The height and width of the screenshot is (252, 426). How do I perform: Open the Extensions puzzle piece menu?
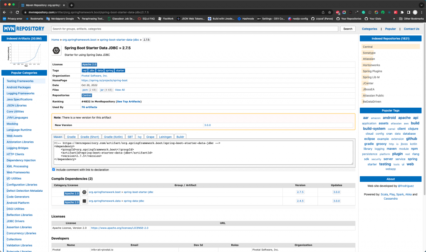click(402, 12)
